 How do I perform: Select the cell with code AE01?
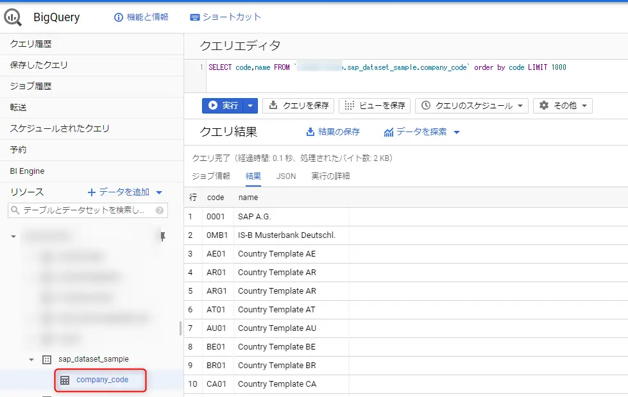(218, 254)
